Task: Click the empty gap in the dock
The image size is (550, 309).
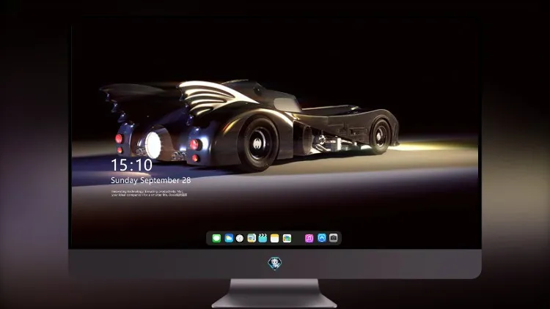Action: coord(298,238)
